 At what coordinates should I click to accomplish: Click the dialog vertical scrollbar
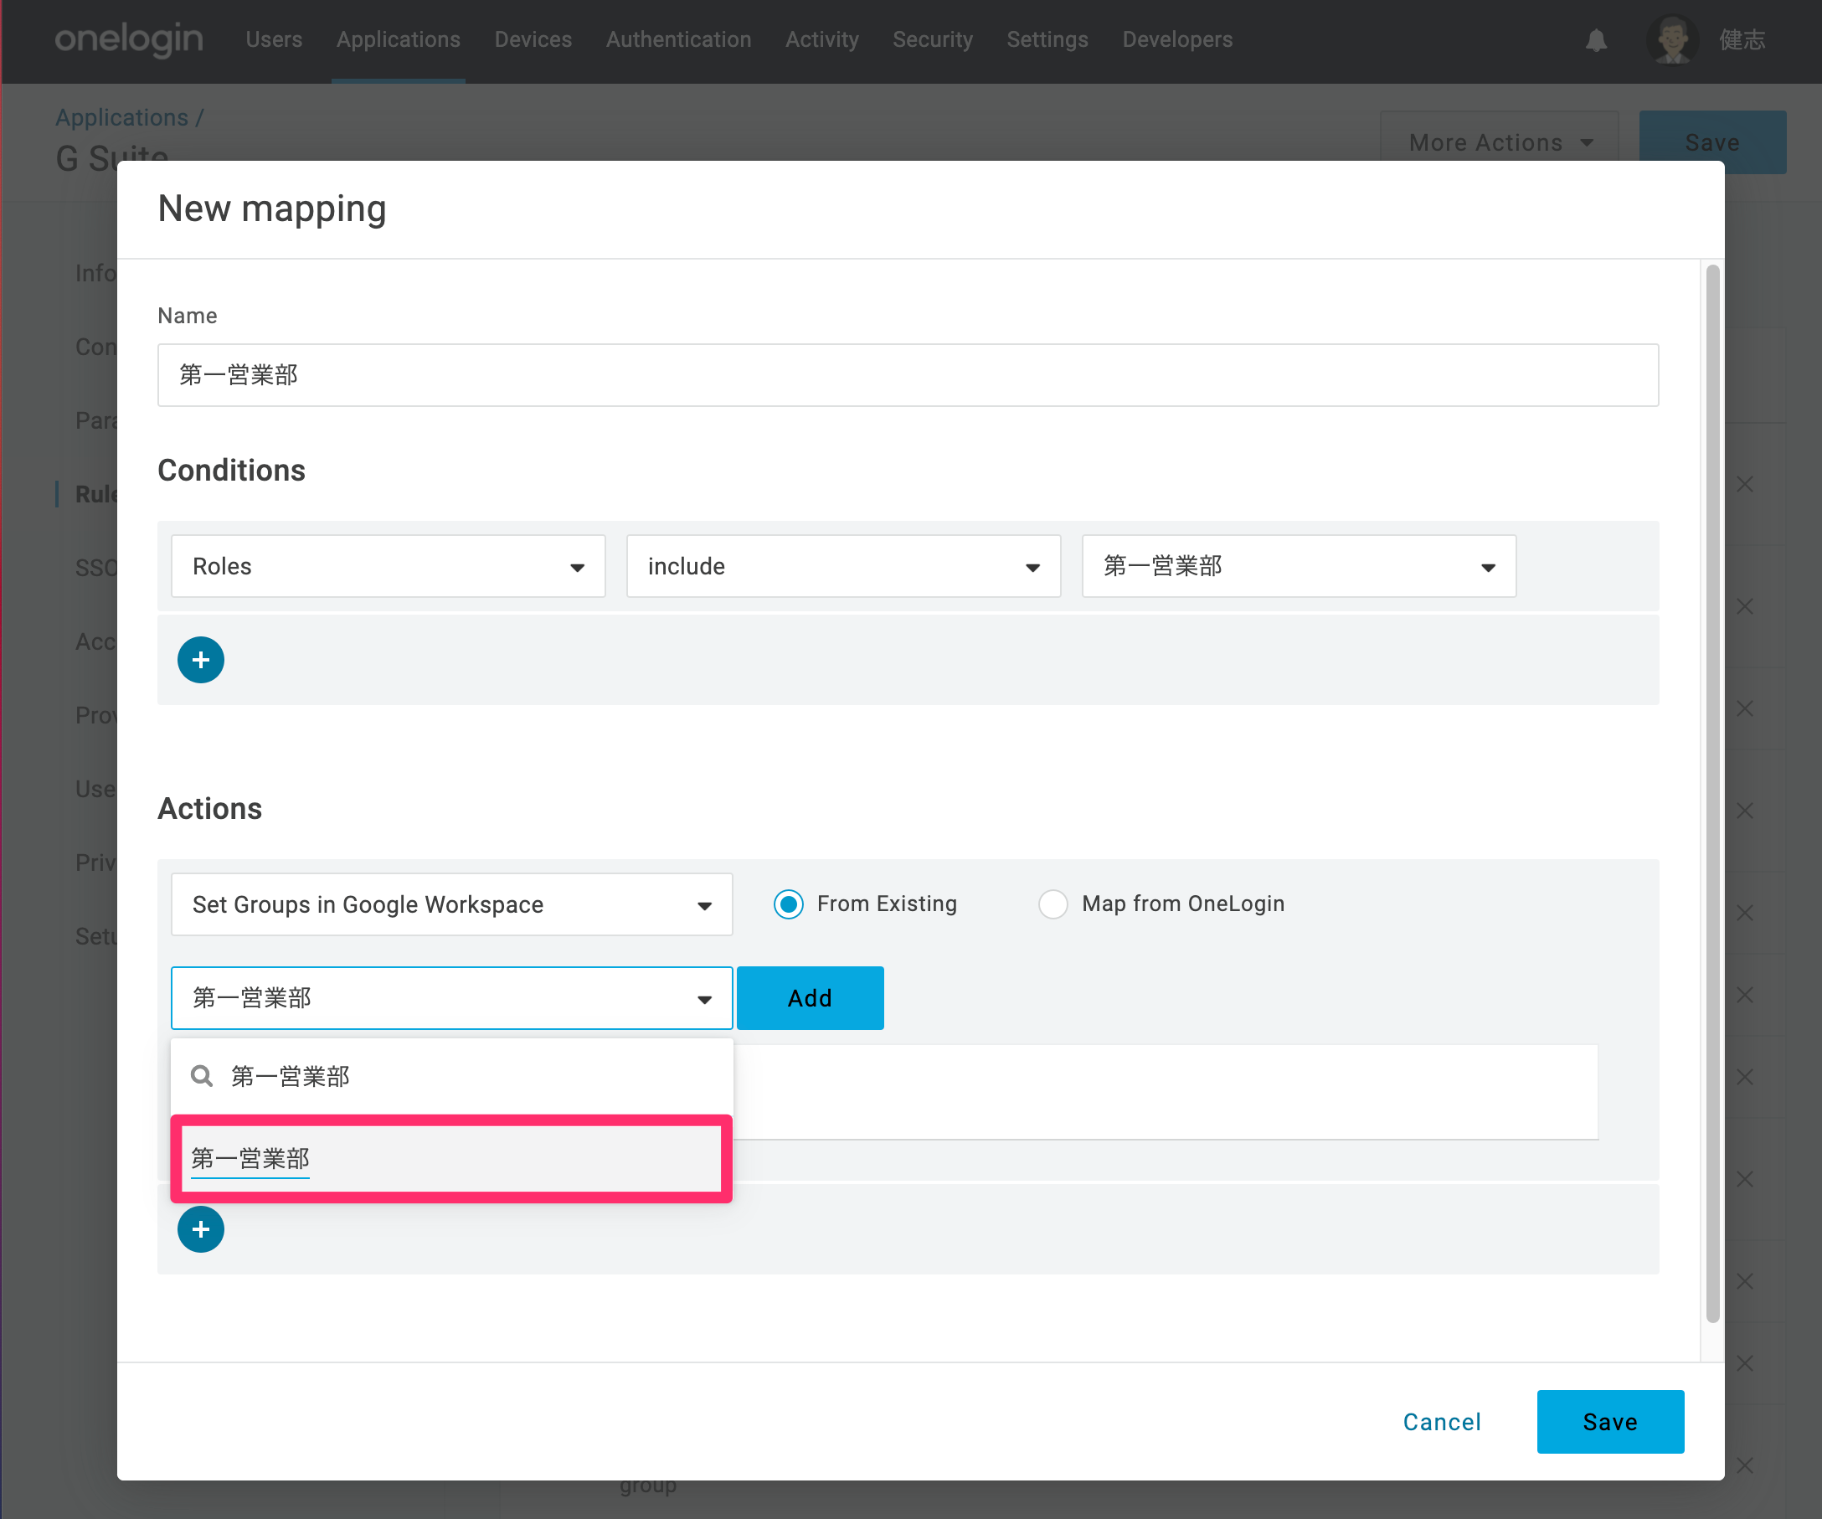click(x=1711, y=794)
